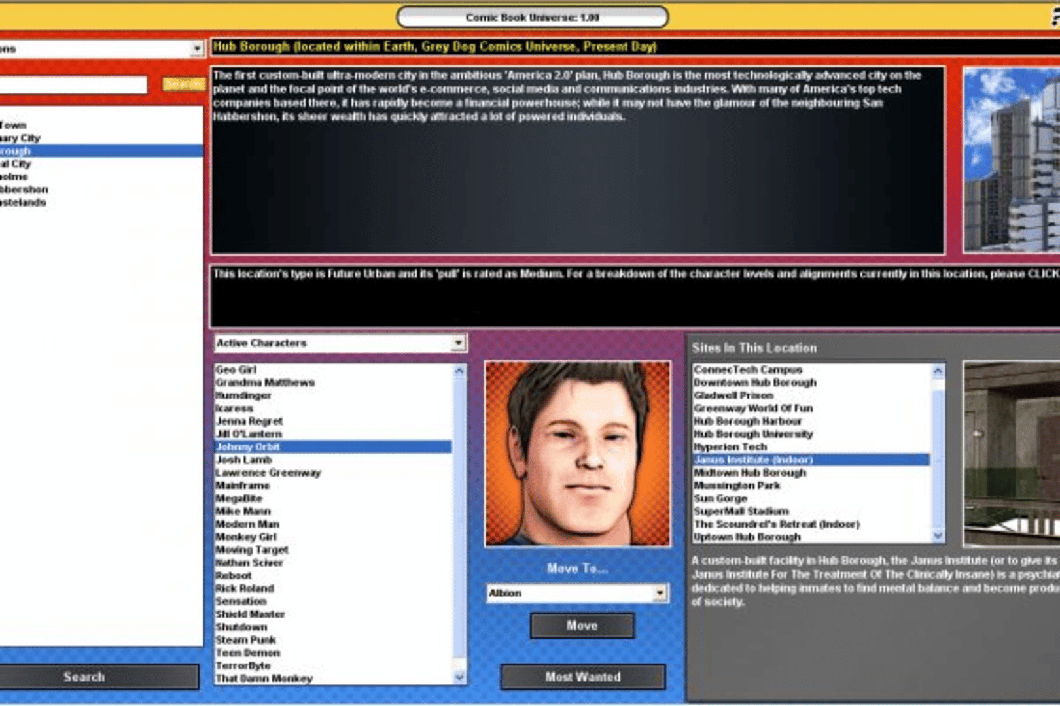Select Geo Girl in character list
The image size is (1060, 706).
236,369
